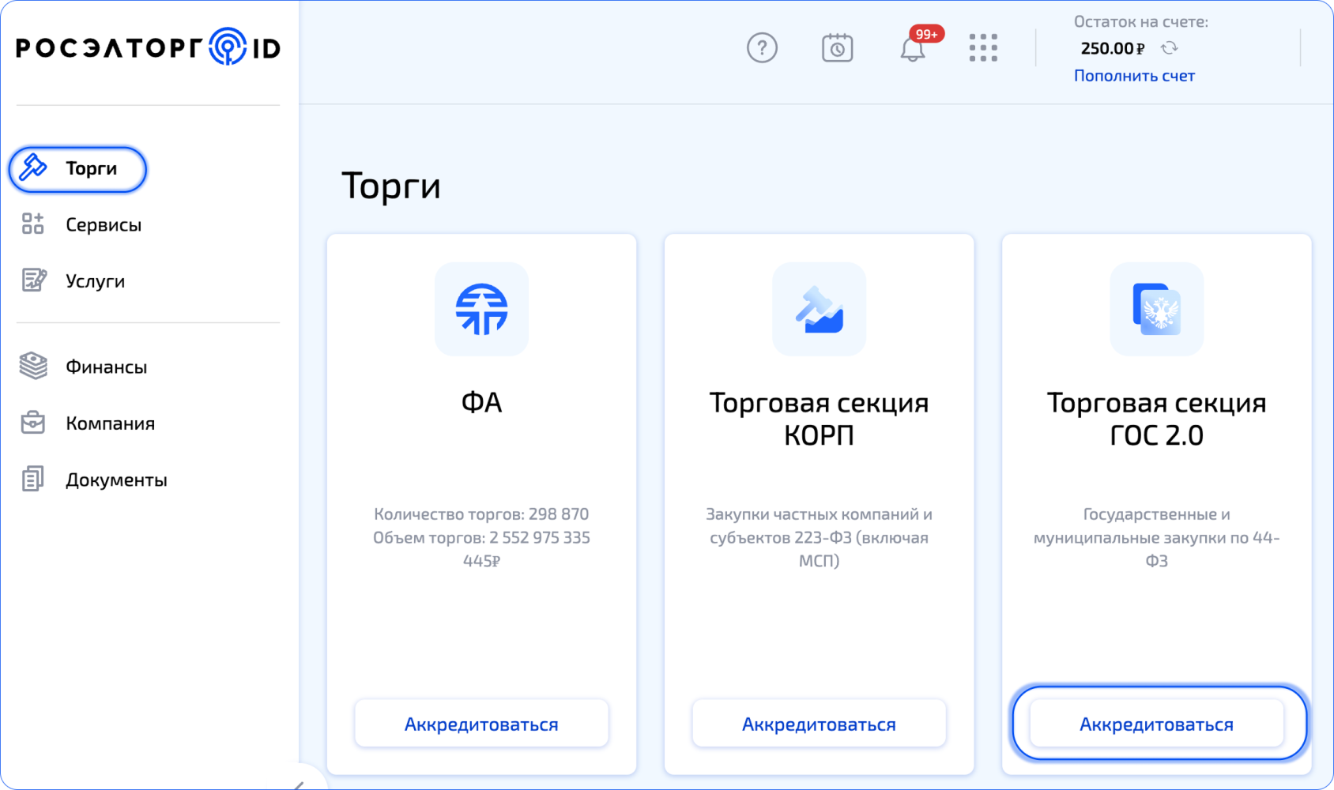The height and width of the screenshot is (790, 1334).
Task: Open Сервисы in the sidebar
Action: [104, 225]
